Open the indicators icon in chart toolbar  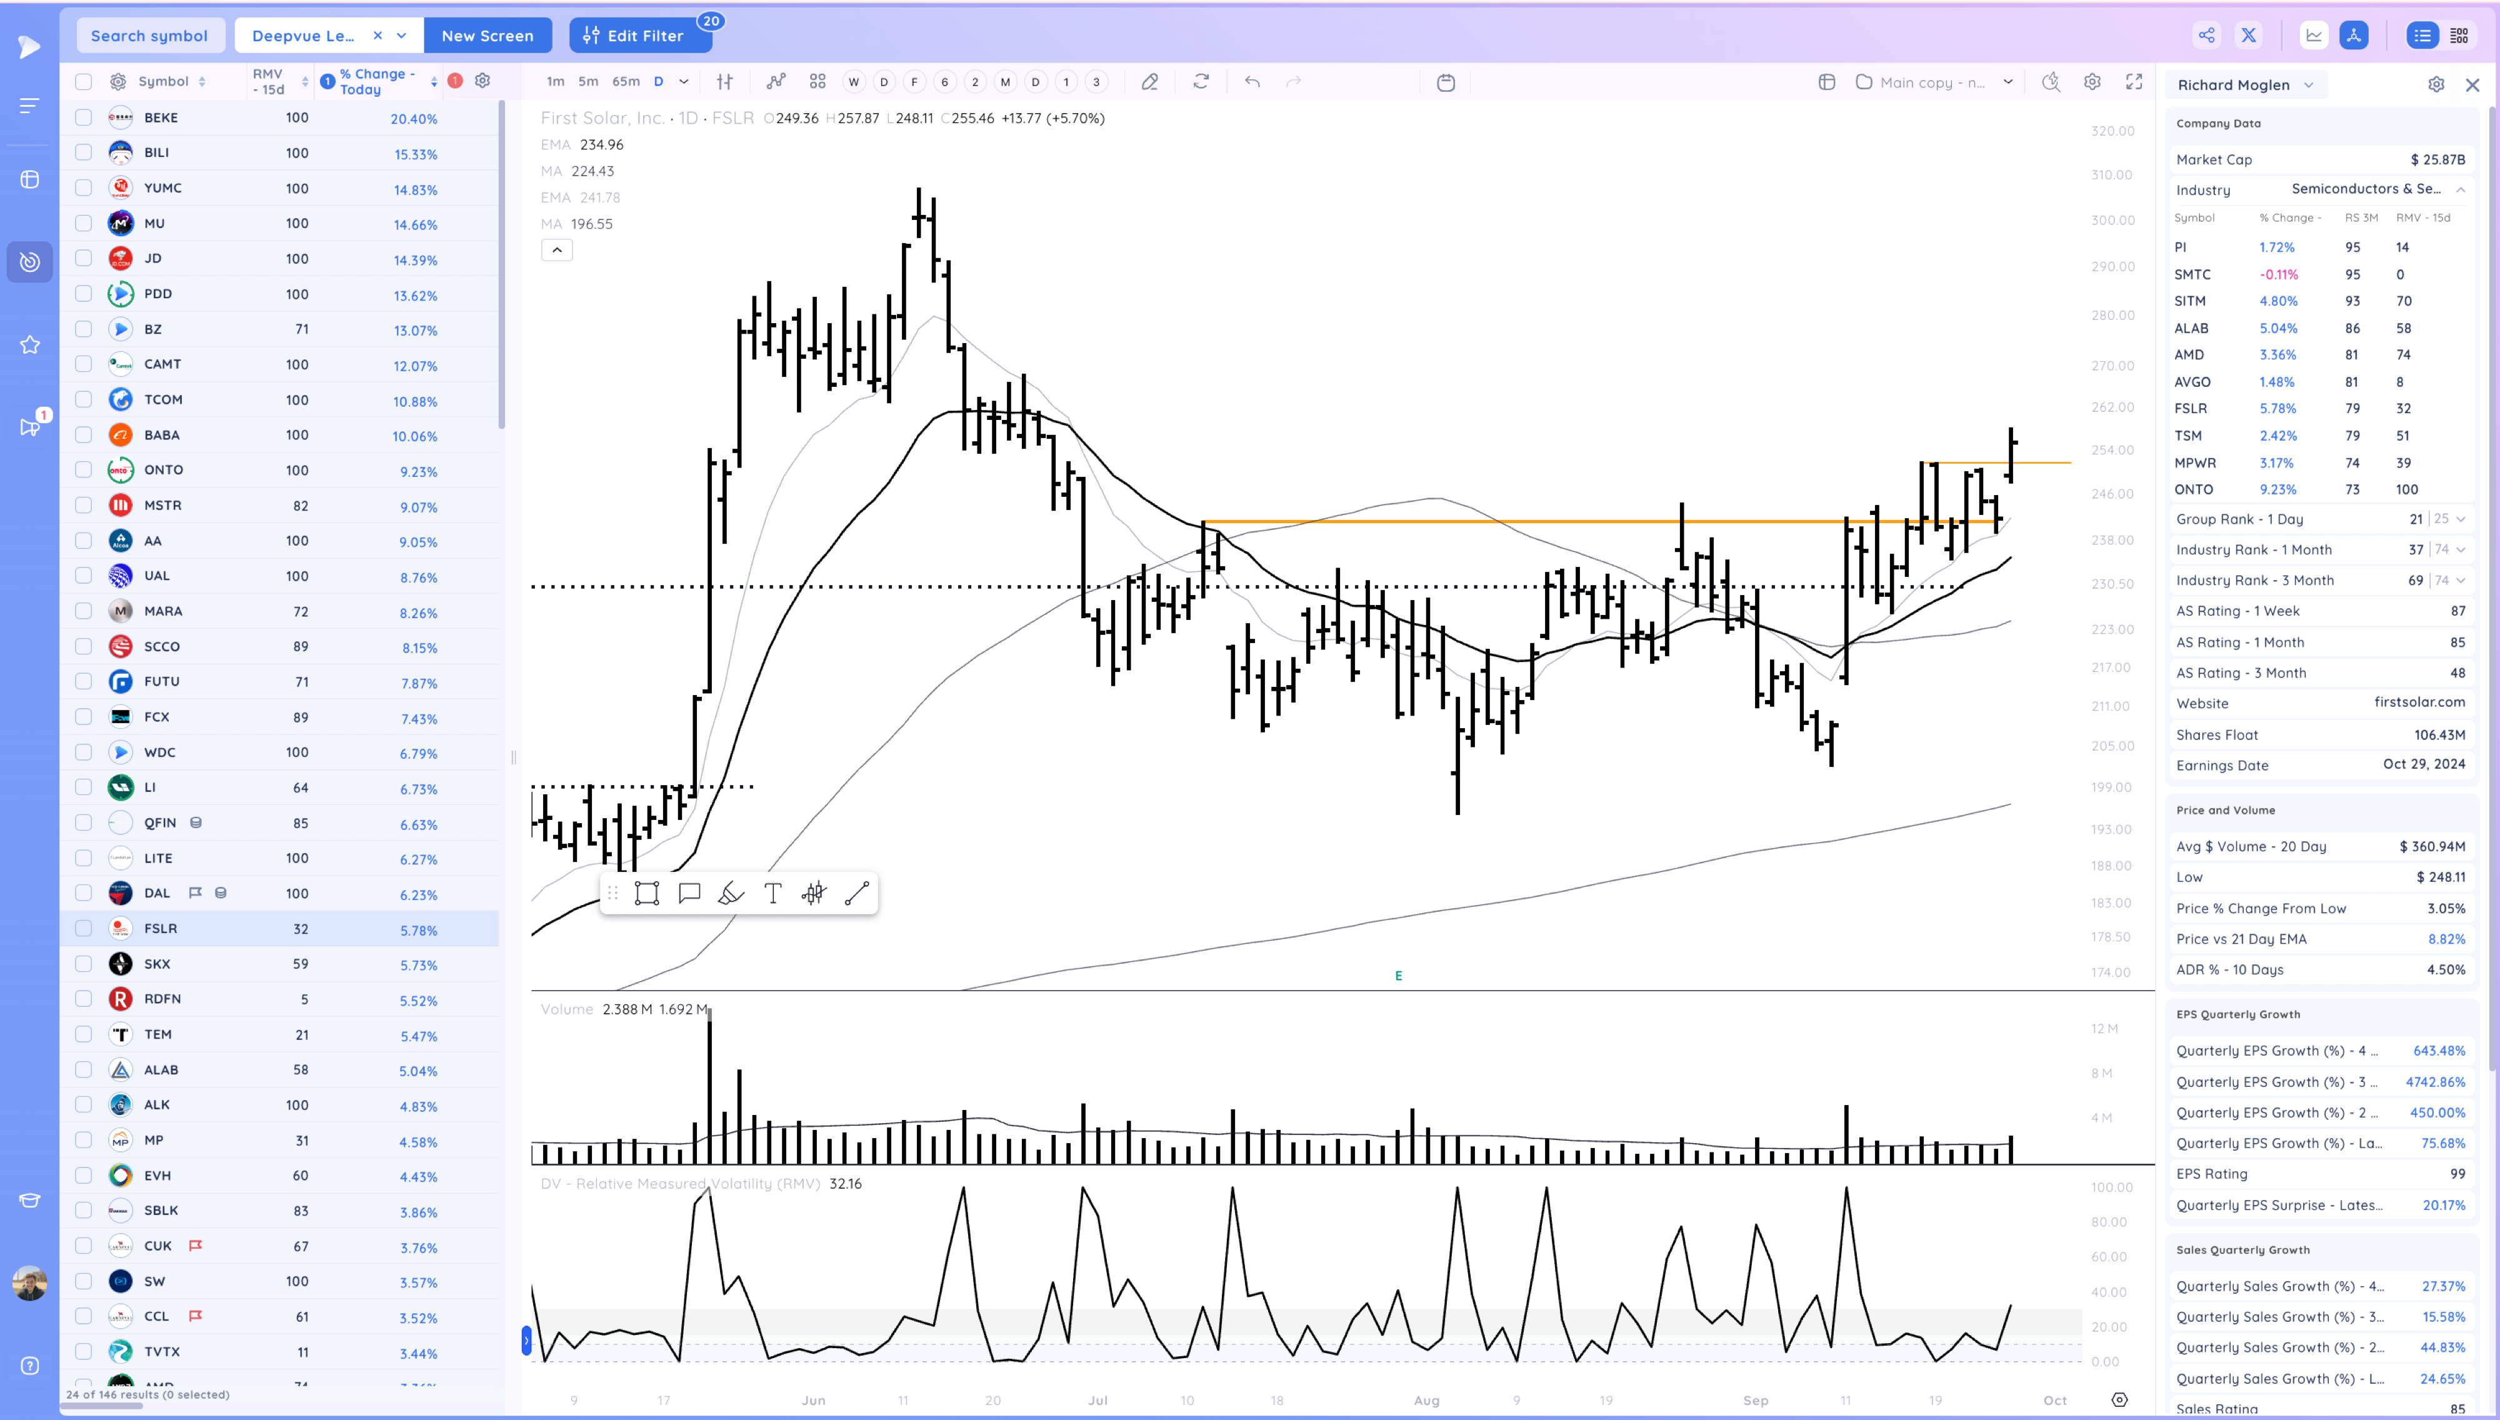coord(775,82)
